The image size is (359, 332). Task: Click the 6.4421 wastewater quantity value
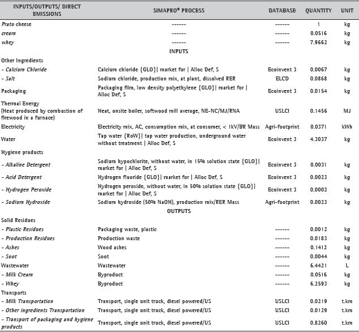(318, 265)
